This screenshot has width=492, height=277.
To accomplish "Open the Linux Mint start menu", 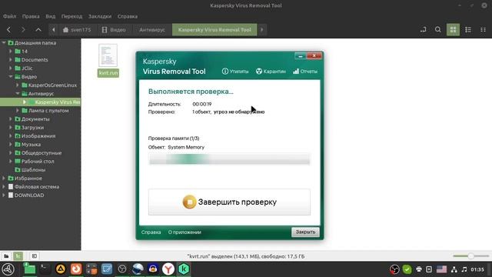I will click(x=8, y=269).
